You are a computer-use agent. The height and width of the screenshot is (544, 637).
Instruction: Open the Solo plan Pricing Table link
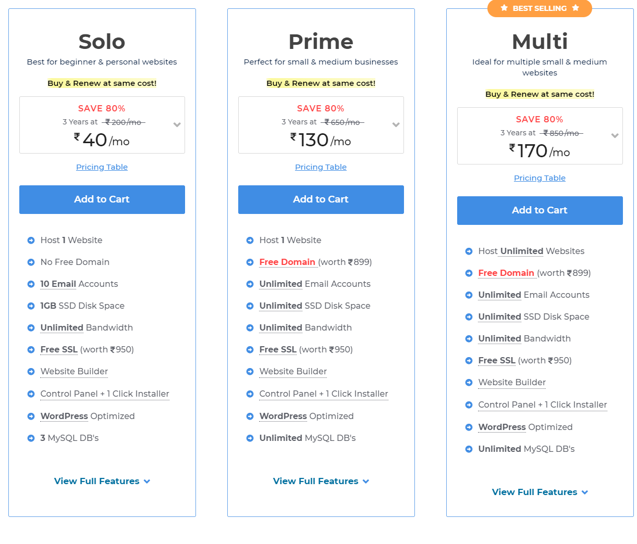(x=102, y=167)
